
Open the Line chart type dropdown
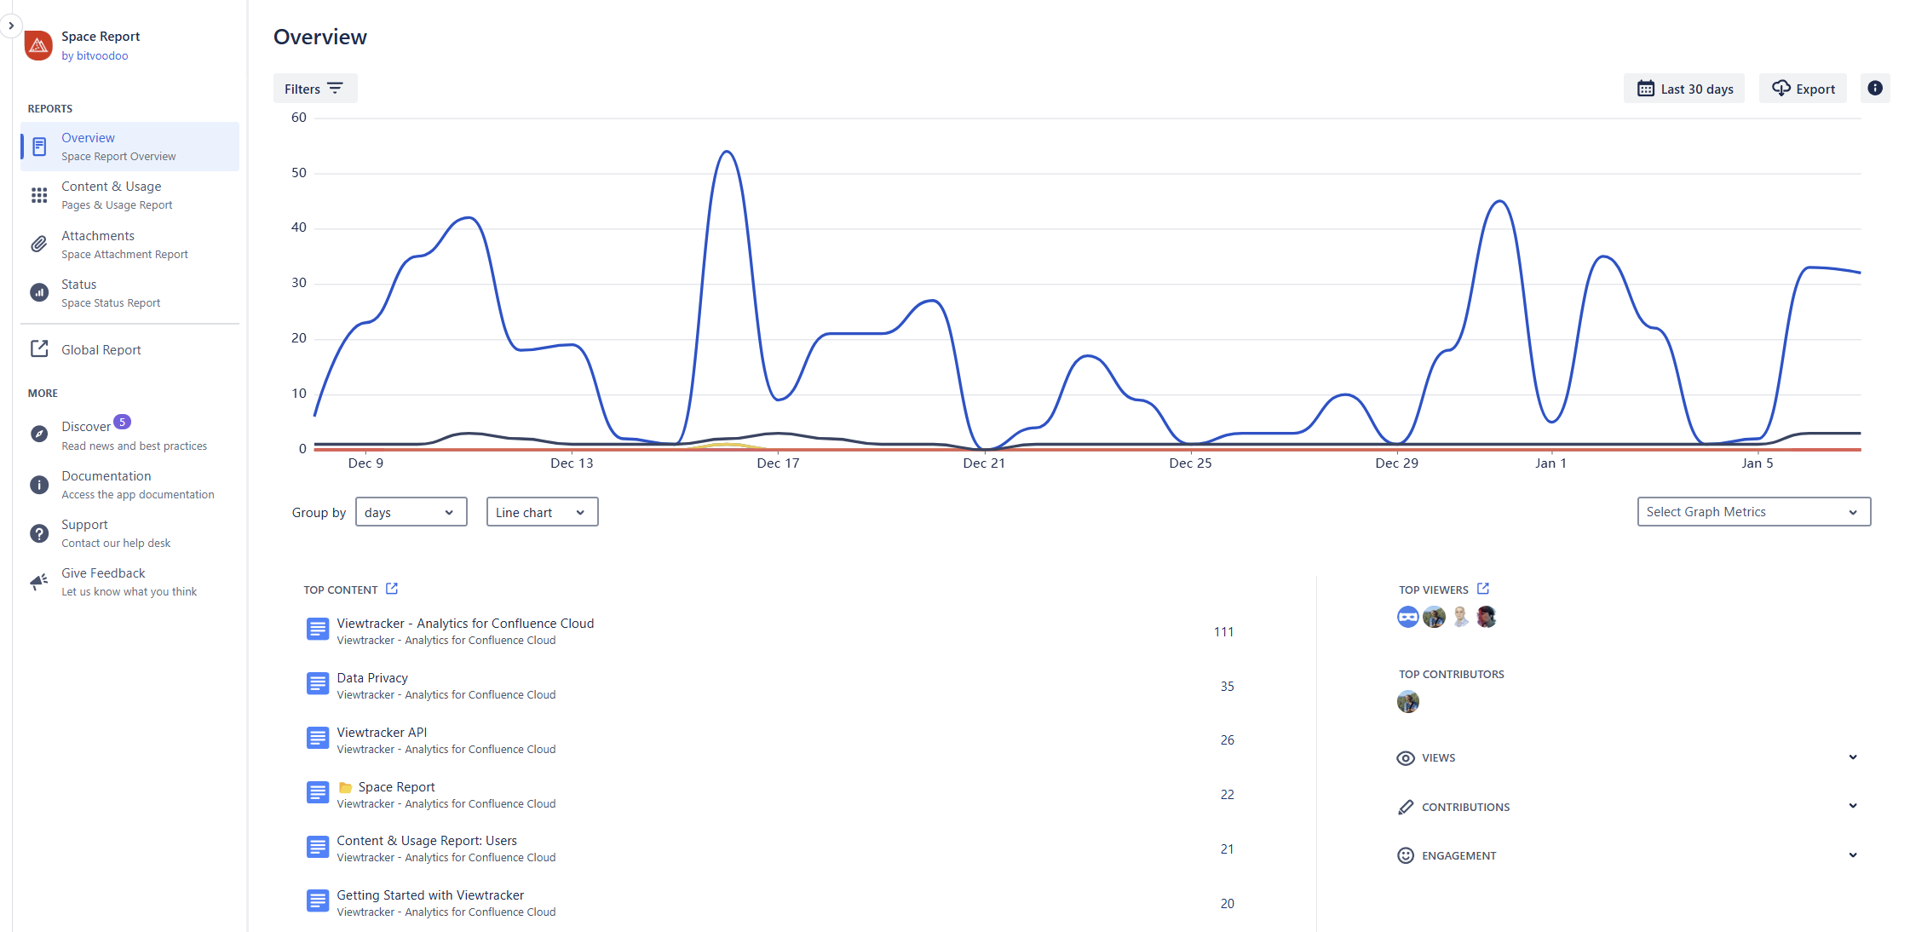coord(542,512)
